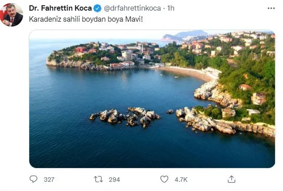This screenshot has height=191, width=283.
Task: Click the sandy beach in the photo
Action: [x=186, y=73]
